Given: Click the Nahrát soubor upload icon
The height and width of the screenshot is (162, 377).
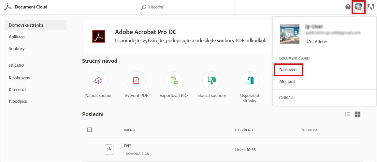Looking at the screenshot, I should 98,81.
